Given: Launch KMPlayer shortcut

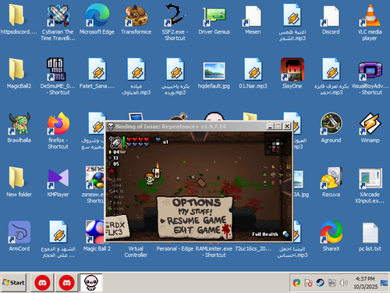Looking at the screenshot, I should pyautogui.click(x=58, y=178).
